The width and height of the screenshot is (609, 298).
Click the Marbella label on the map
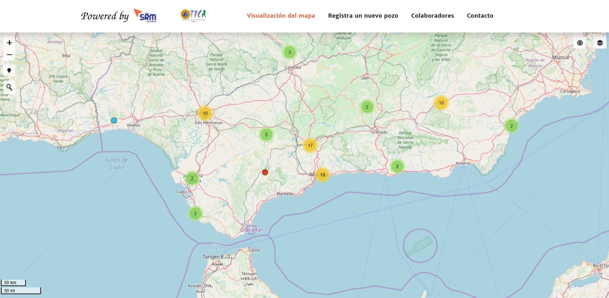click(x=285, y=193)
